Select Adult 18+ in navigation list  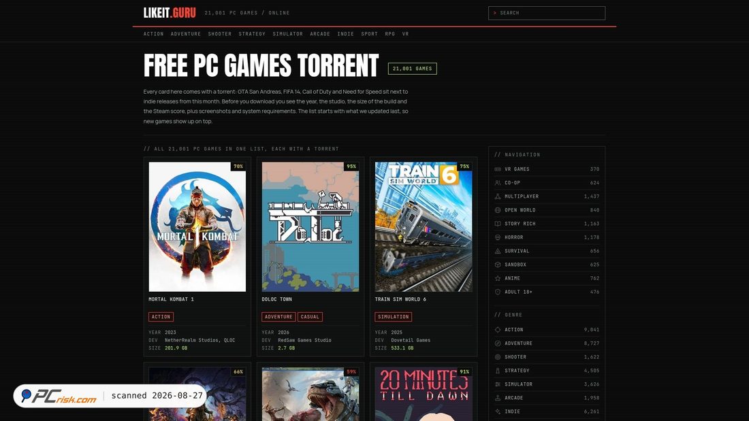point(547,292)
